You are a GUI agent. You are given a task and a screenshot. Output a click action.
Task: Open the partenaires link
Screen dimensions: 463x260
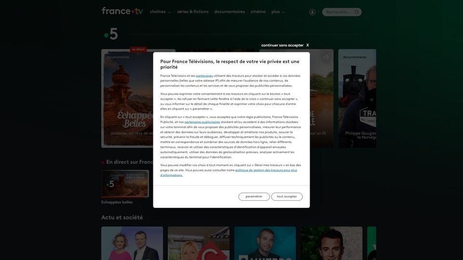(204, 76)
